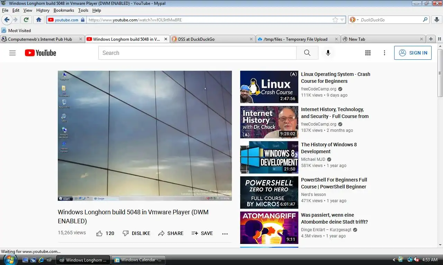Open the File menu
The width and height of the screenshot is (443, 265).
(5, 10)
